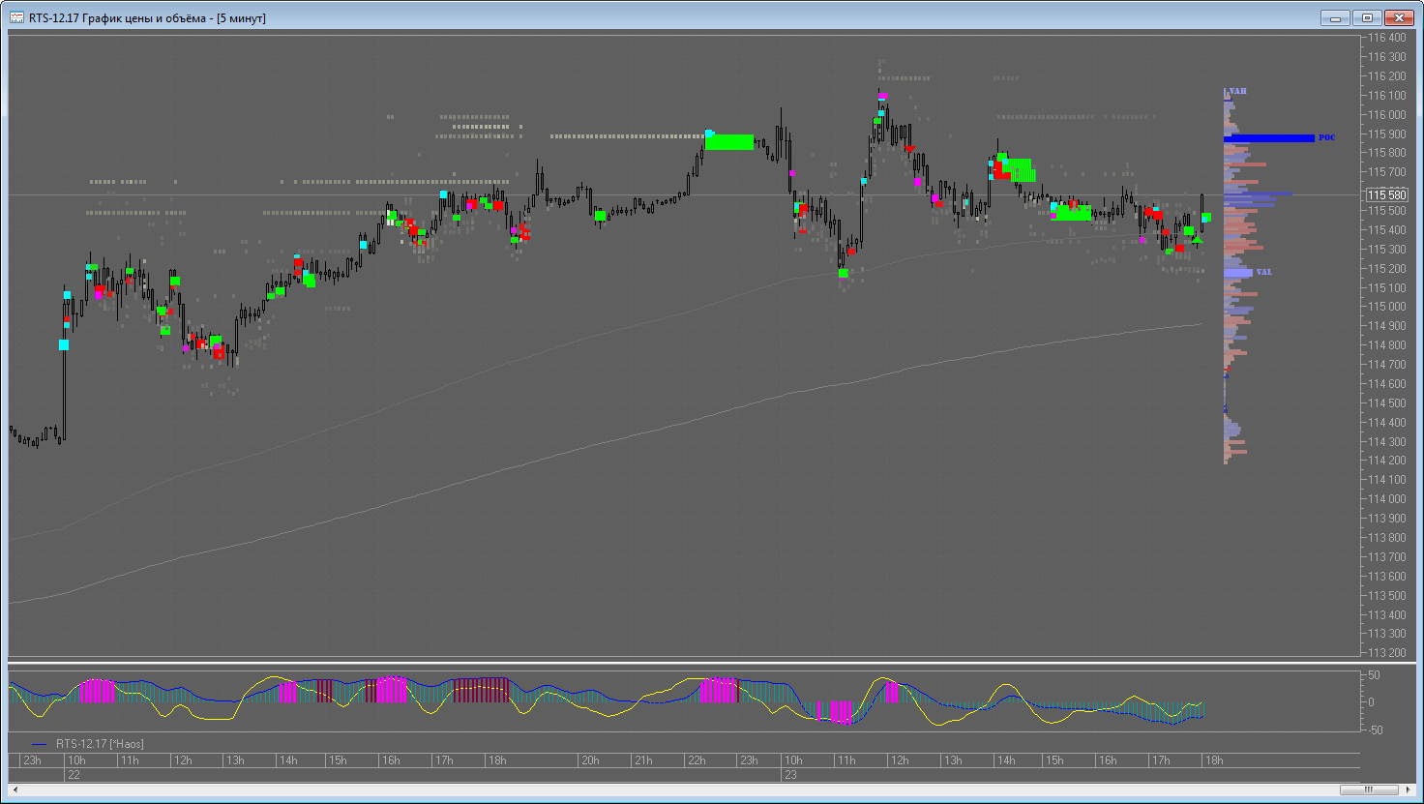Click the VAL label on volume profile

[1263, 273]
